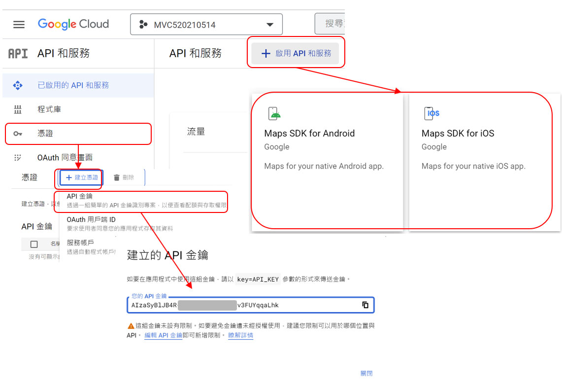Tick the select-all checkbox in API 金鑰 table
This screenshot has width=562, height=386.
[x=34, y=245]
